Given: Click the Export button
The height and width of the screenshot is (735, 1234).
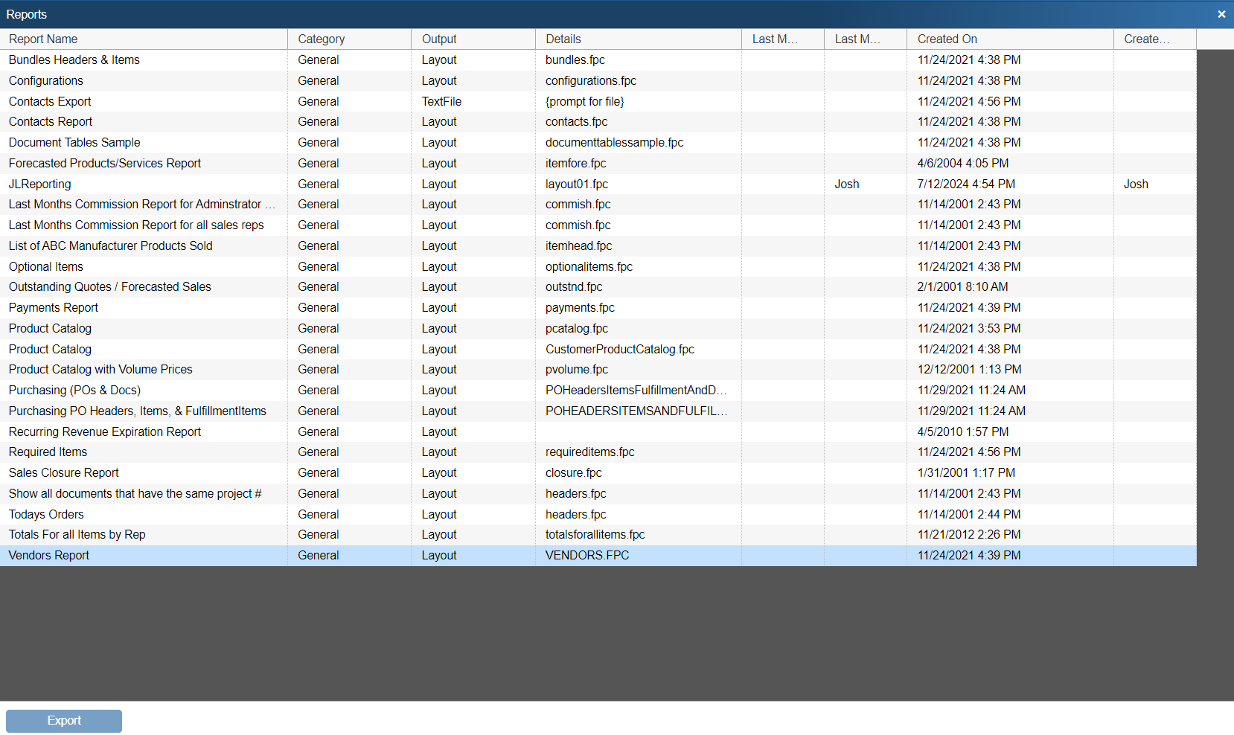Looking at the screenshot, I should click(64, 720).
